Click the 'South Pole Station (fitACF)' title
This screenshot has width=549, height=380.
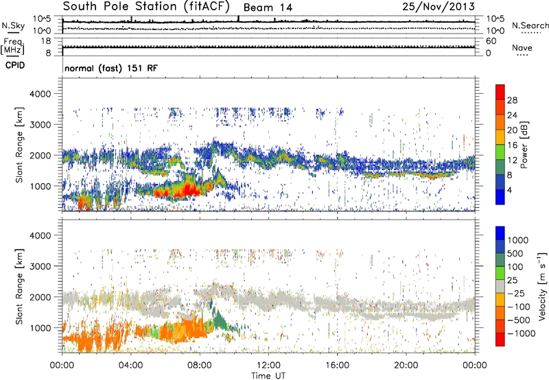(x=146, y=7)
